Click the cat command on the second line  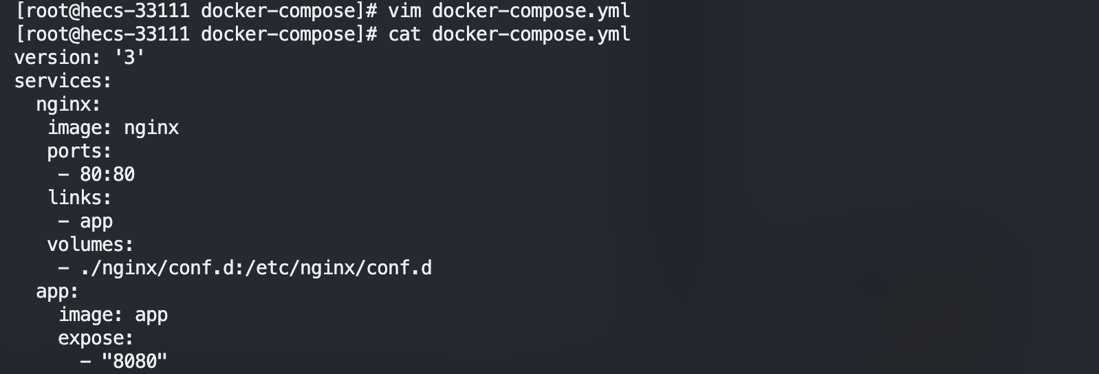pos(404,34)
